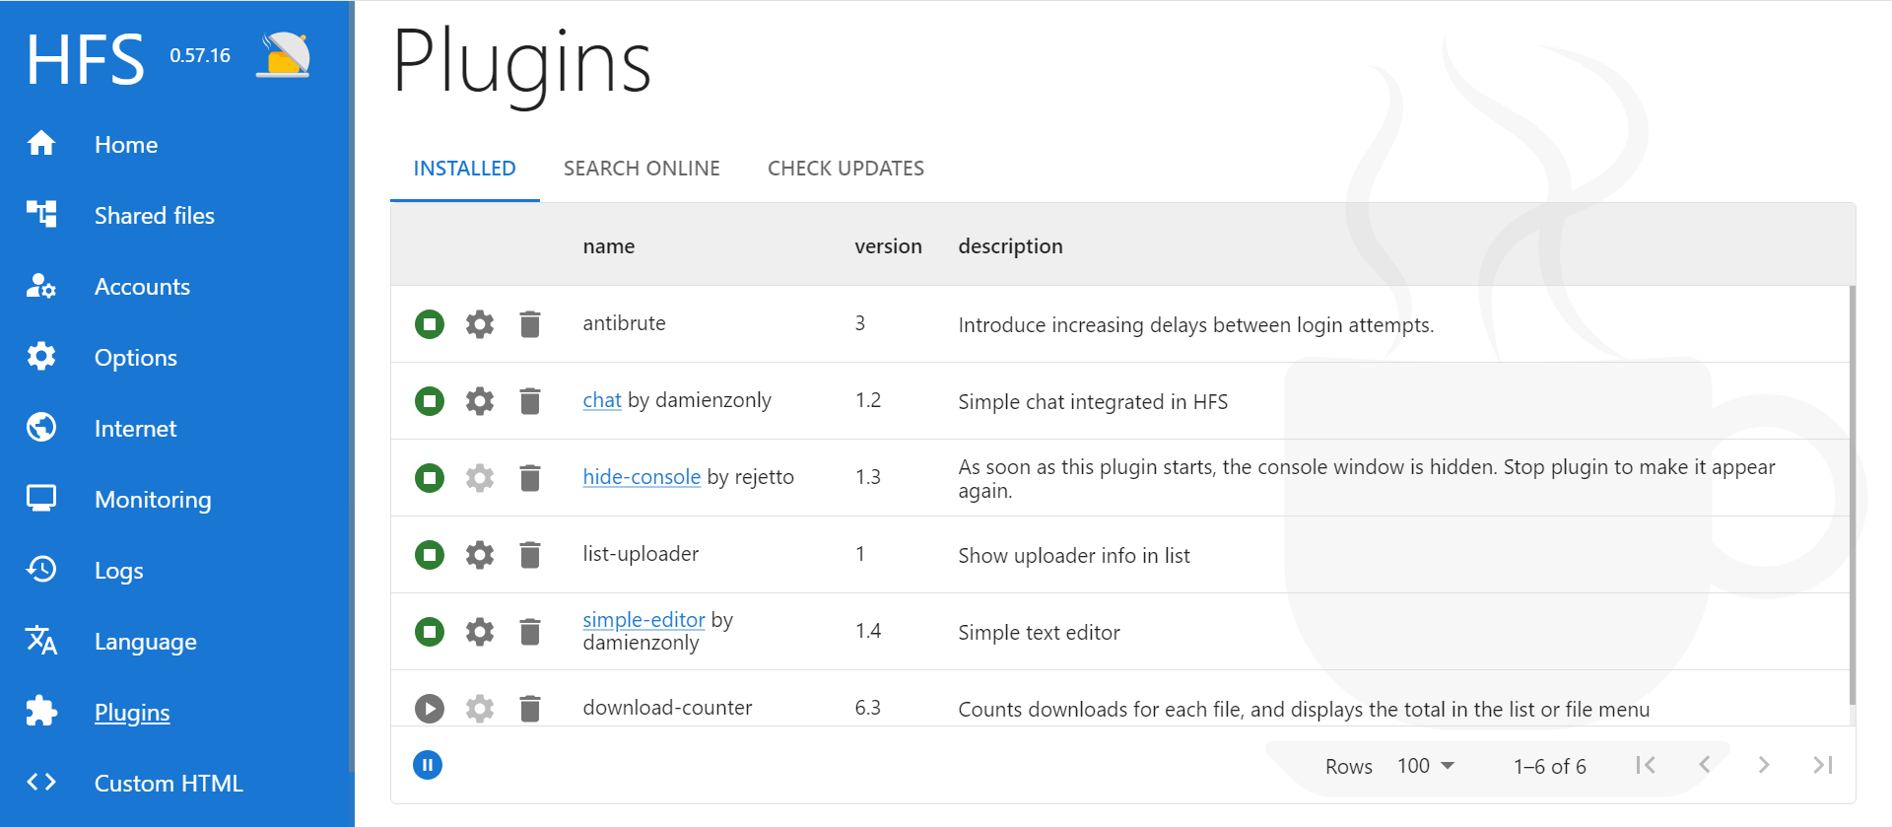This screenshot has width=1892, height=827.
Task: Open the simple-editor plugin link
Action: tap(643, 620)
